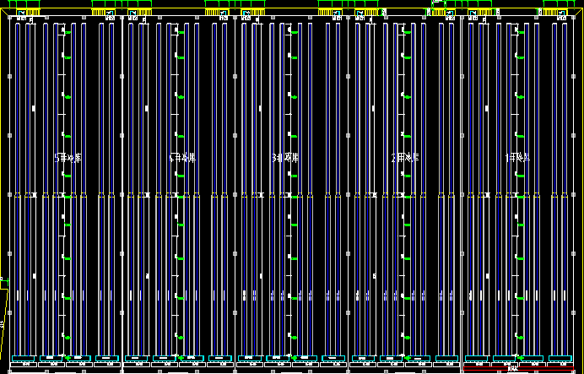Select the 2# cold room label text
This screenshot has height=374, width=584.
click(405, 158)
